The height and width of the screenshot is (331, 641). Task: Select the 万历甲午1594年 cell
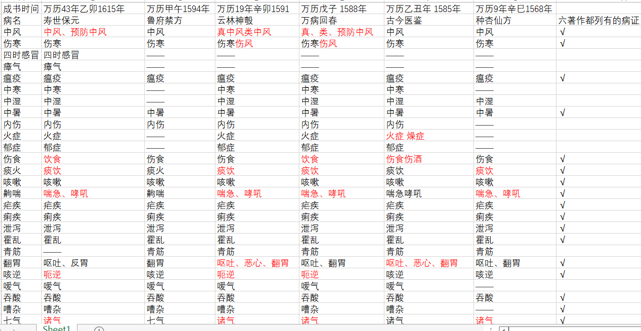tap(180, 9)
